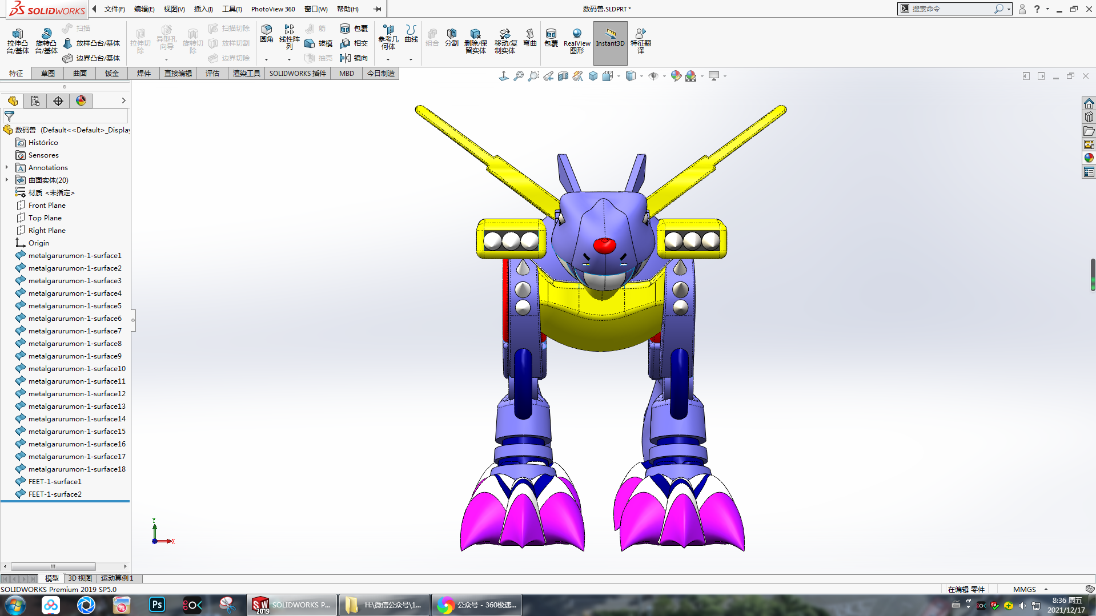Toggle Instant3D mode
This screenshot has width=1096, height=616.
610,43
